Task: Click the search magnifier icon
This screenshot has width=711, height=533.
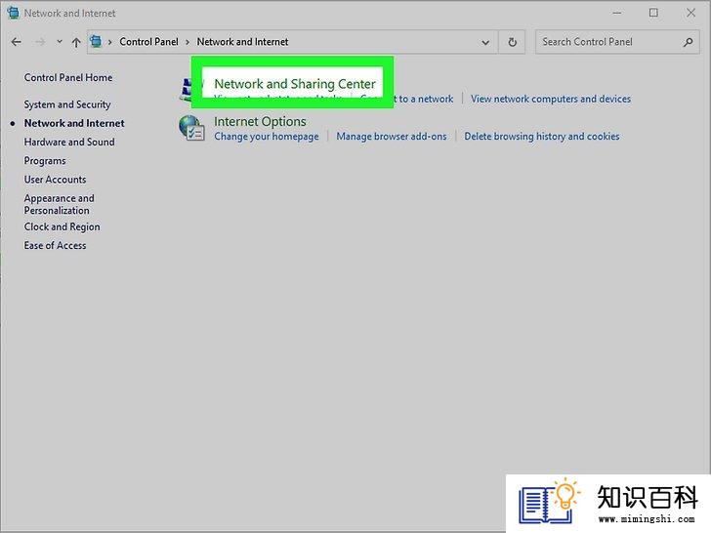Action: pos(688,42)
